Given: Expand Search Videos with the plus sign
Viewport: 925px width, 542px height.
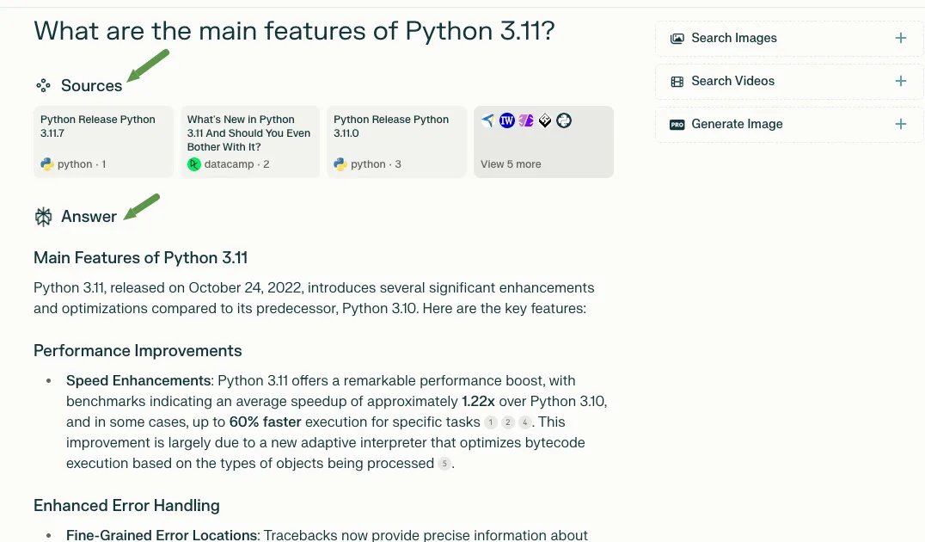Looking at the screenshot, I should tap(900, 81).
